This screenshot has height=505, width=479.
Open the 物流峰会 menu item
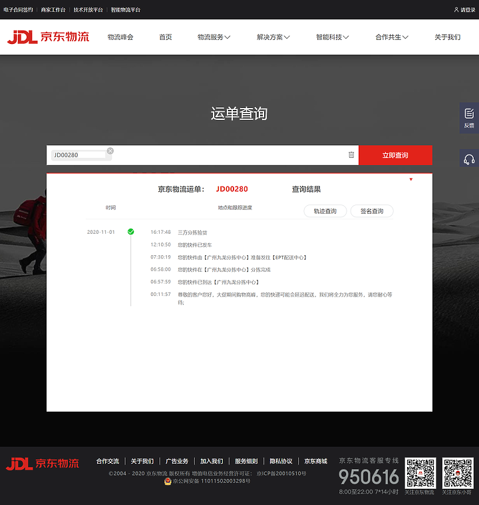(x=120, y=37)
